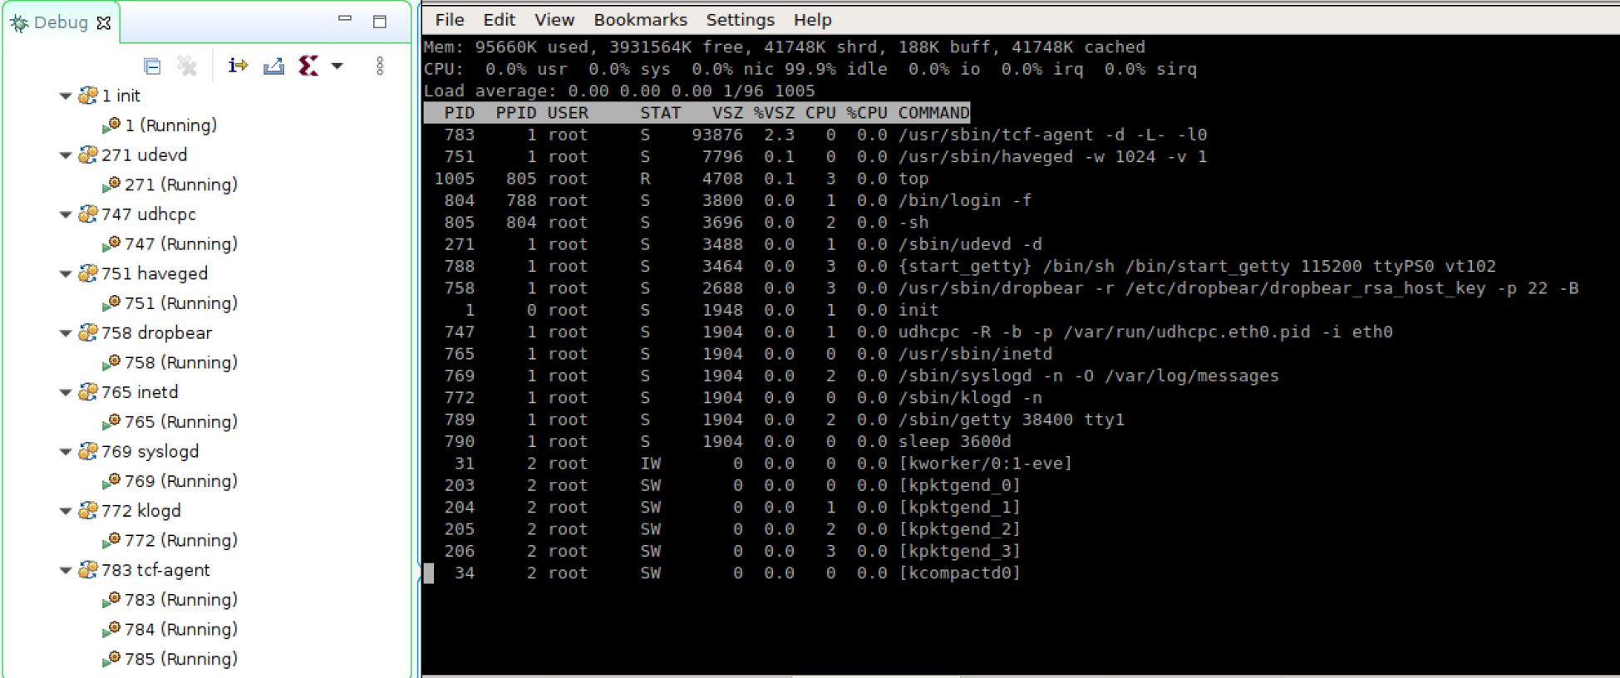Click the Step Into icon
1620x678 pixels.
(239, 65)
